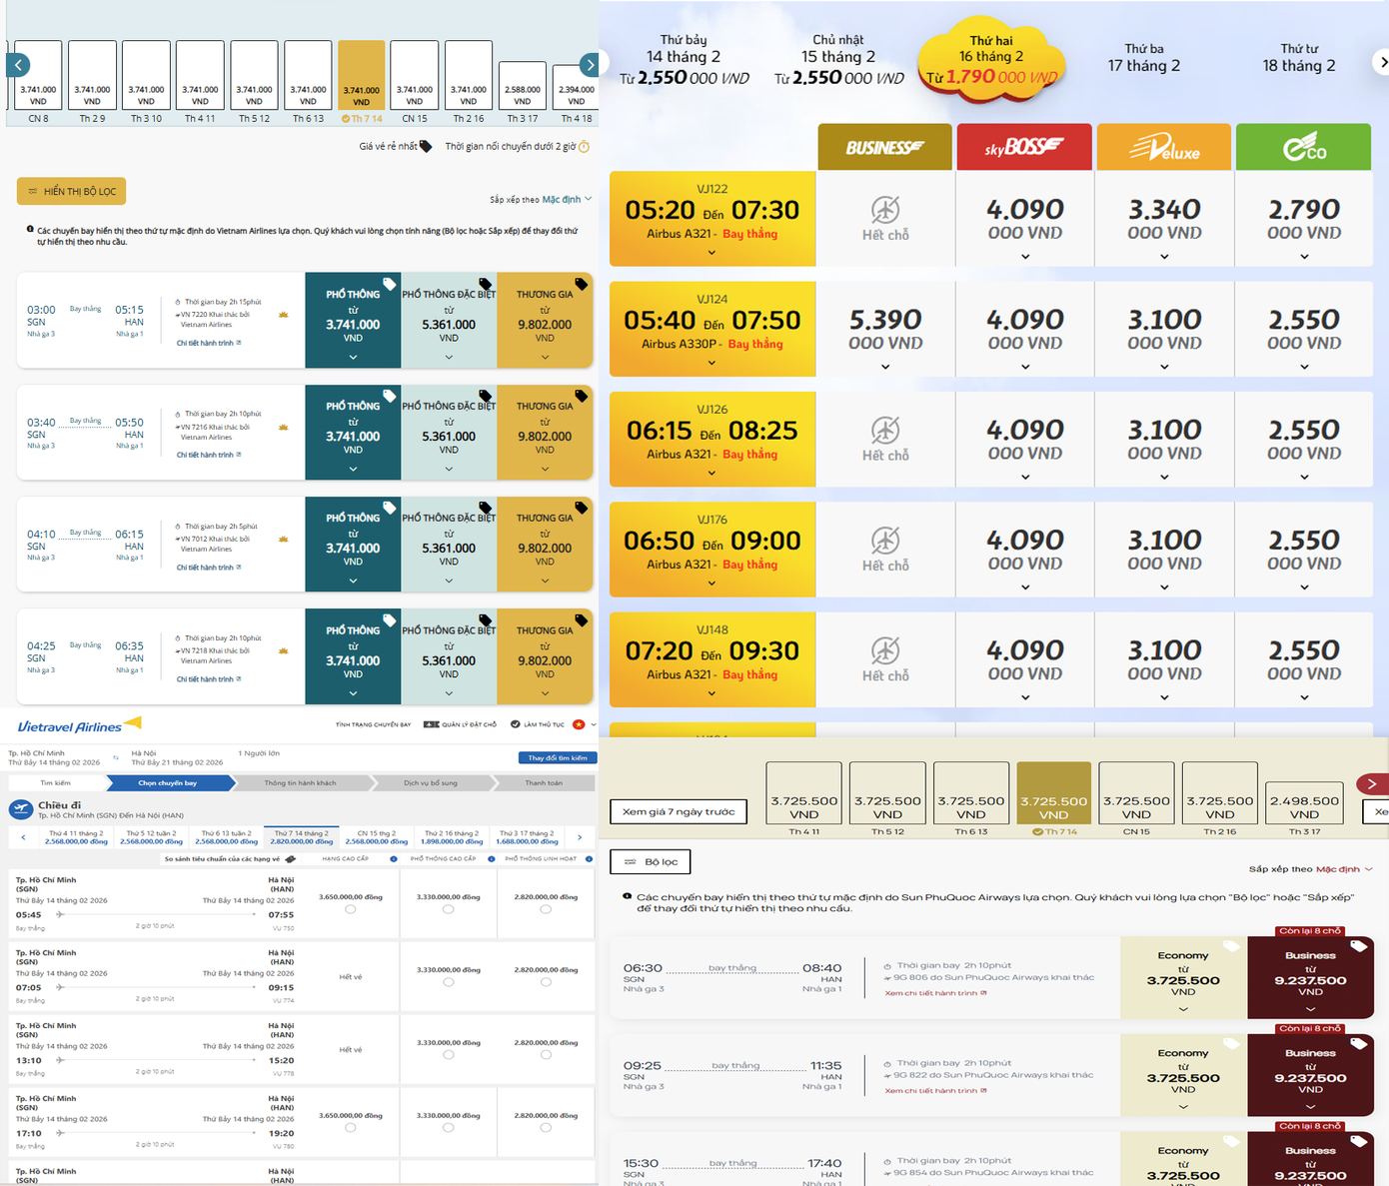Click the price tag icon beside Giá vé rẻ nhất
The height and width of the screenshot is (1186, 1389).
[426, 147]
